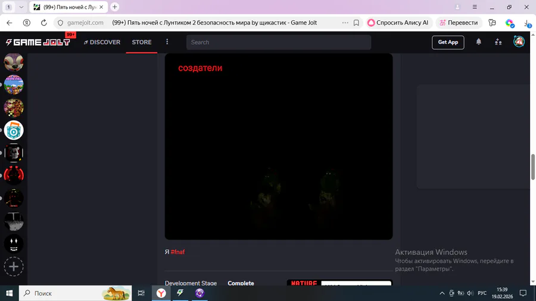Click the dark game screenshot image
Viewport: 536px width, 301px height.
click(279, 146)
